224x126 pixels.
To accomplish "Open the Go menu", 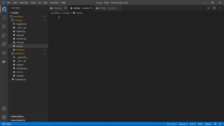I will coord(40,2).
